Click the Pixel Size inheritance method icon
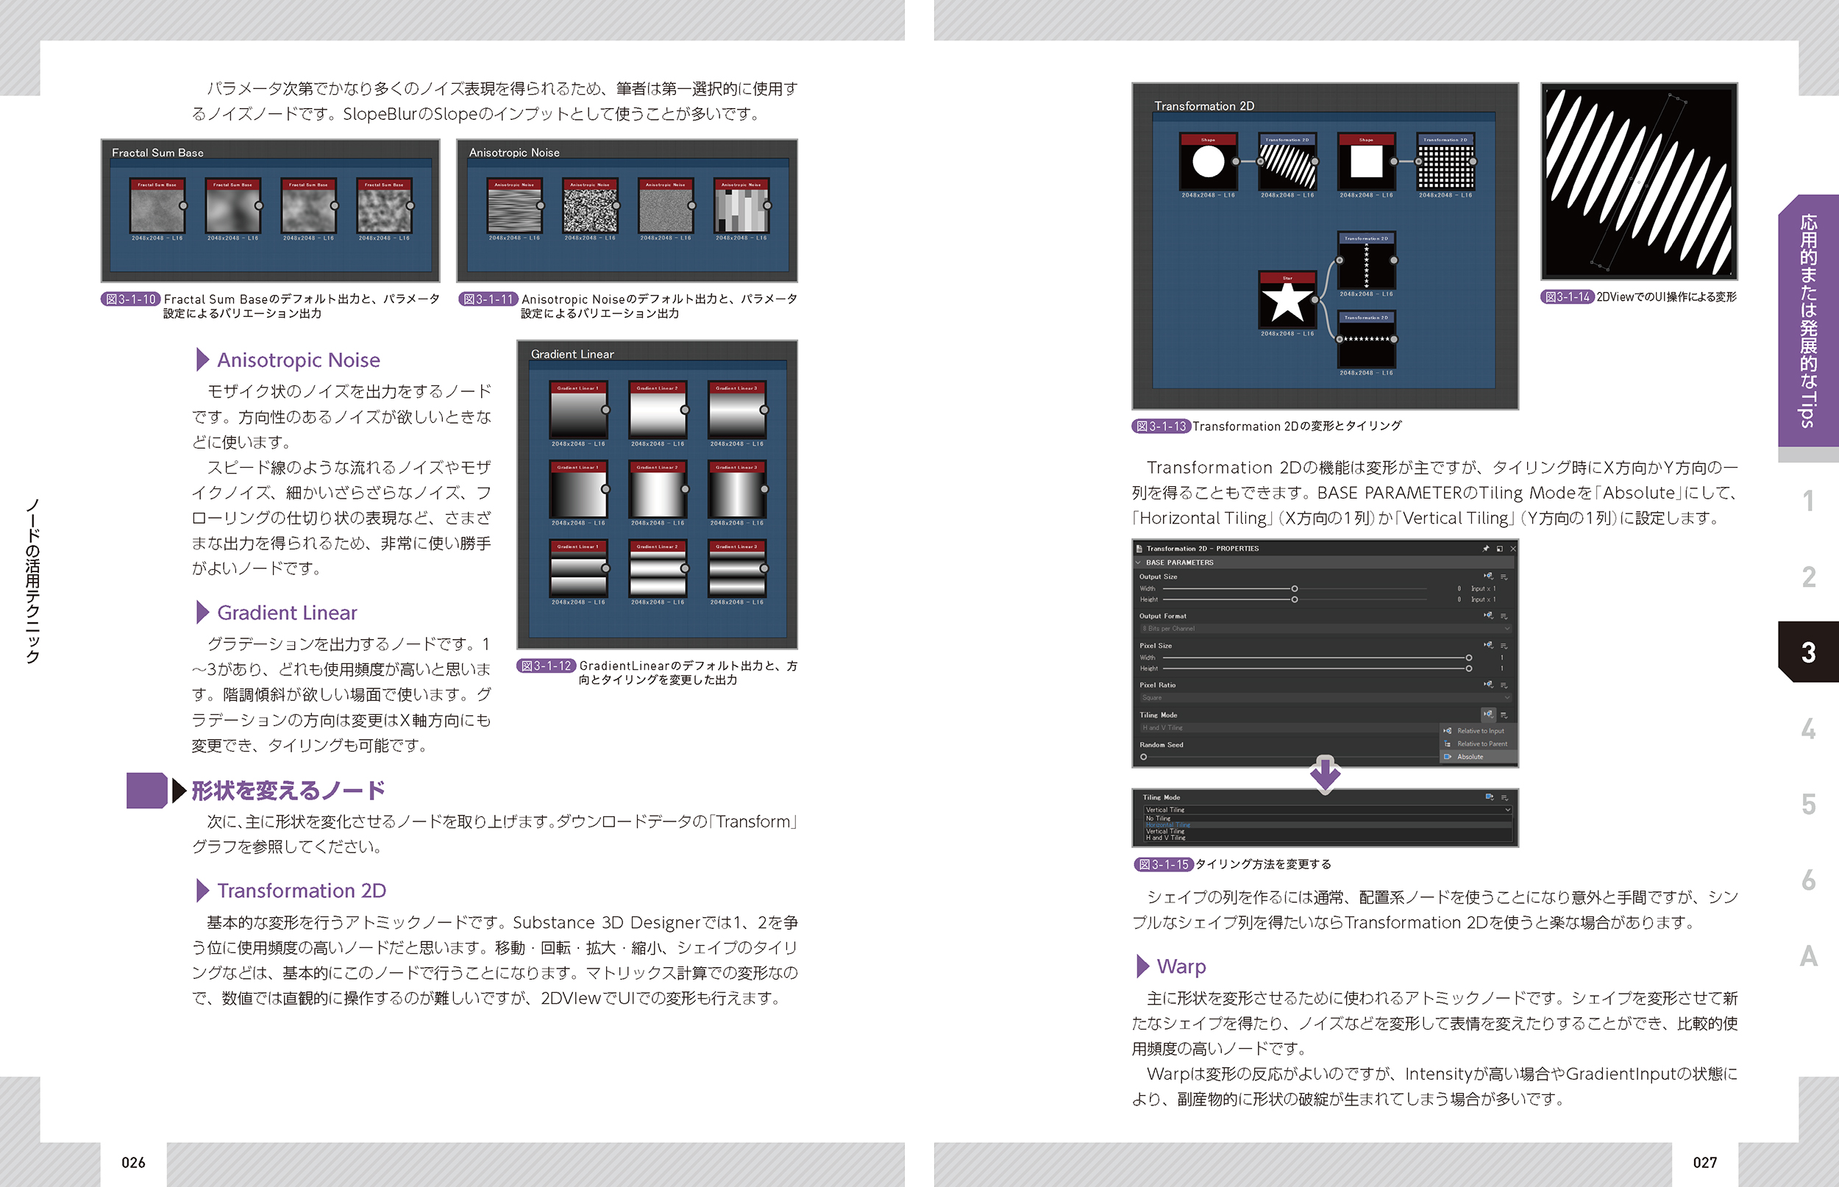This screenshot has height=1187, width=1839. 1488,645
